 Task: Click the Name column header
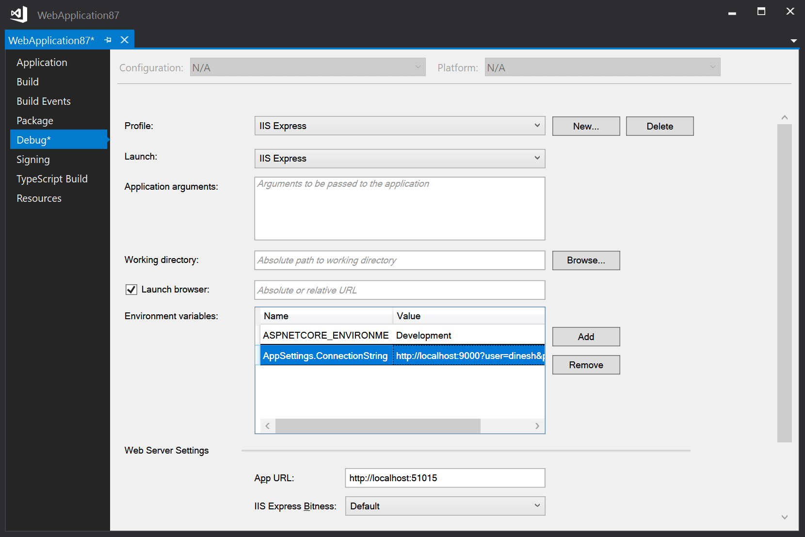(x=326, y=316)
